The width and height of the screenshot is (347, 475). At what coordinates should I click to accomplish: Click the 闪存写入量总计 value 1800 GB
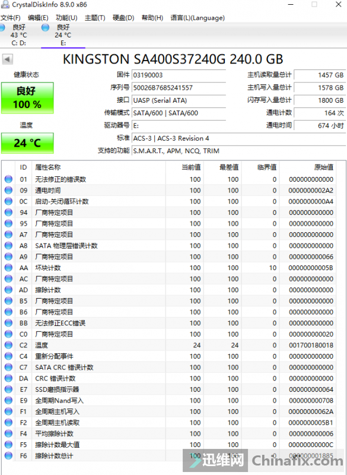coord(320,100)
